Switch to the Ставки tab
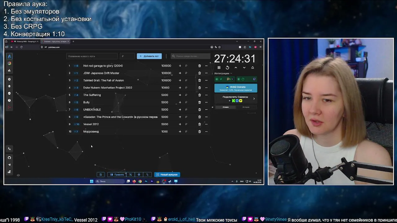 pyautogui.click(x=225, y=107)
